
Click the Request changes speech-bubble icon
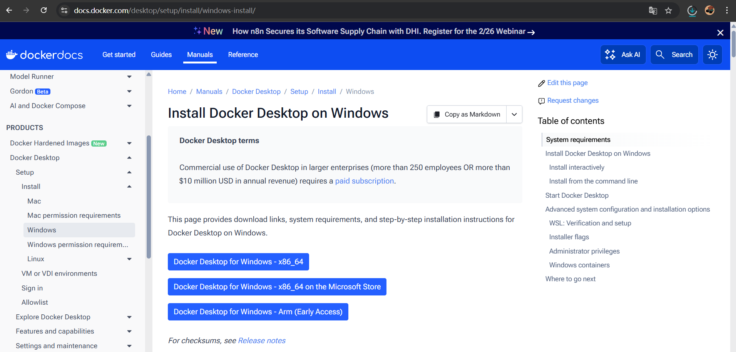(x=541, y=101)
